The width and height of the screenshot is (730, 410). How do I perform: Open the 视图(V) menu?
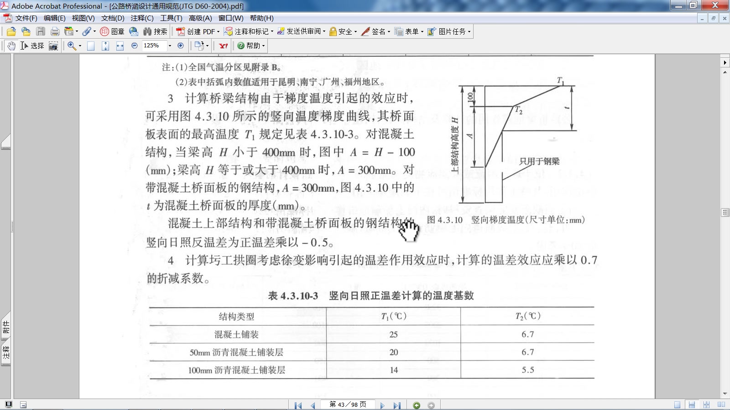tap(83, 18)
